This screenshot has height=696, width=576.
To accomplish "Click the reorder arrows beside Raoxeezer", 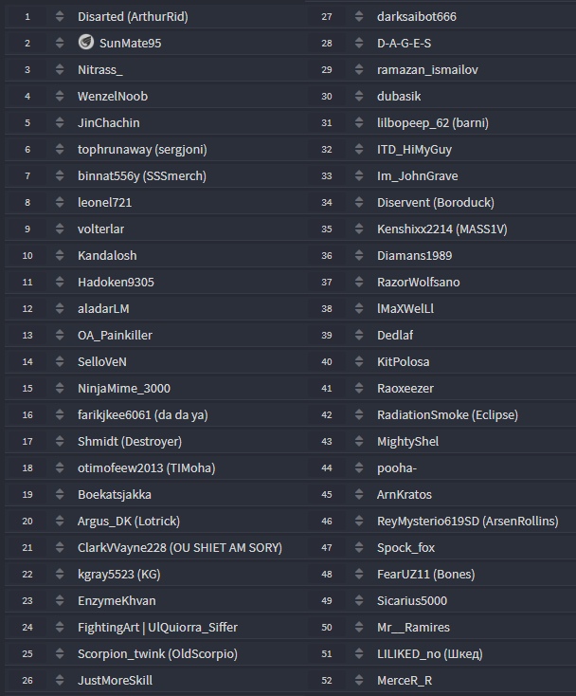I will [359, 389].
